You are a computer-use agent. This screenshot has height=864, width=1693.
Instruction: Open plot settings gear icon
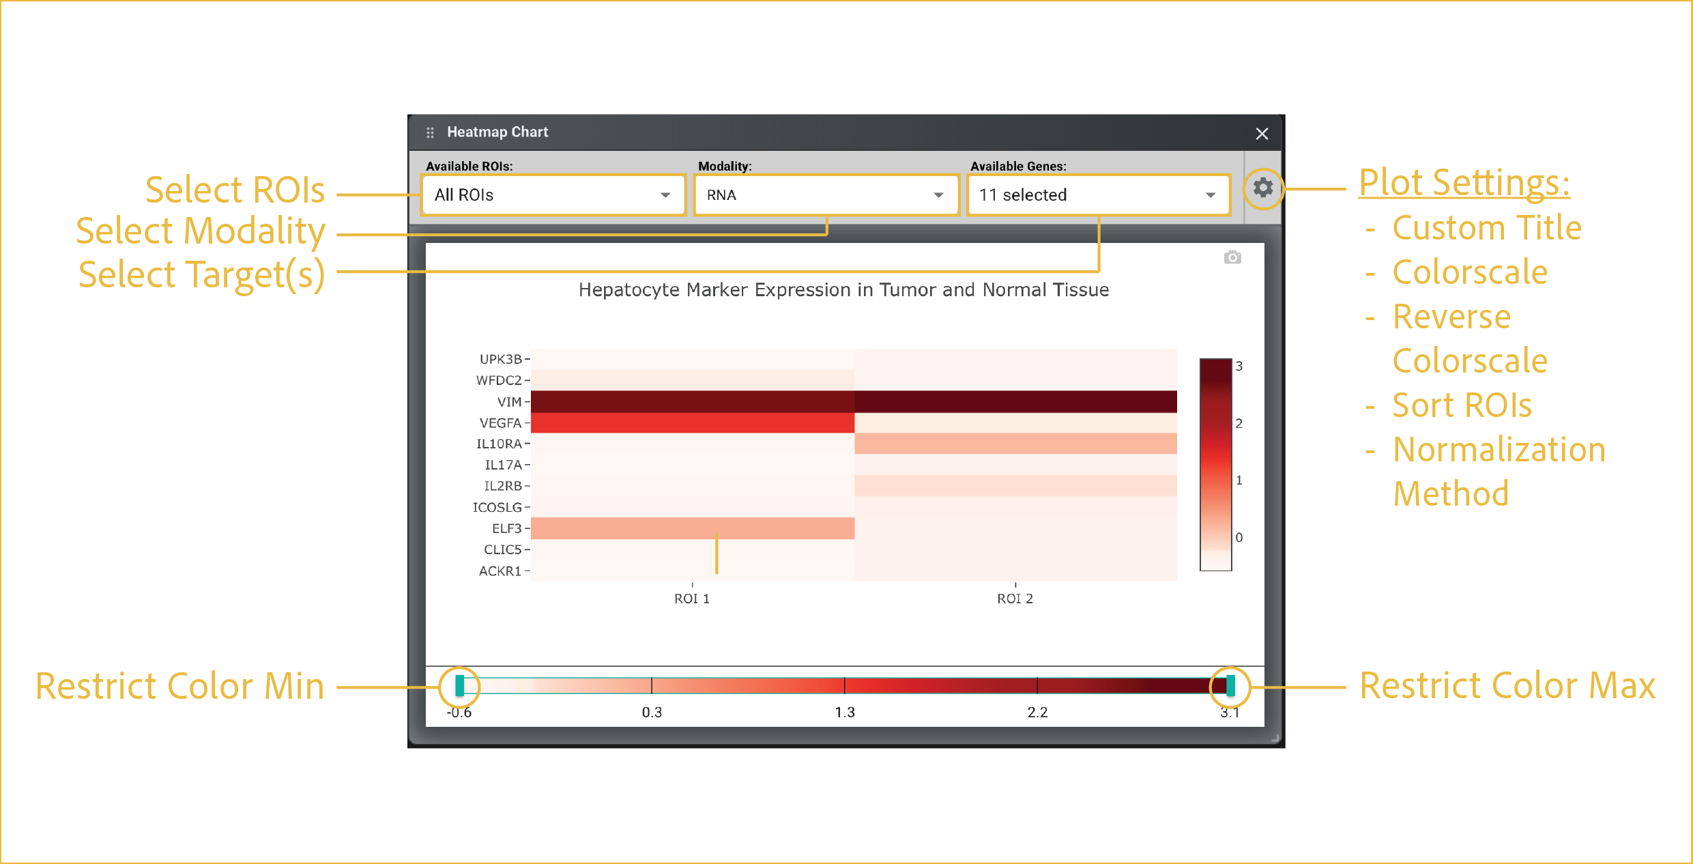[1263, 188]
